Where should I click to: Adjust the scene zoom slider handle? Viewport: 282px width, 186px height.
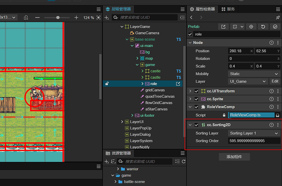tap(58, 18)
